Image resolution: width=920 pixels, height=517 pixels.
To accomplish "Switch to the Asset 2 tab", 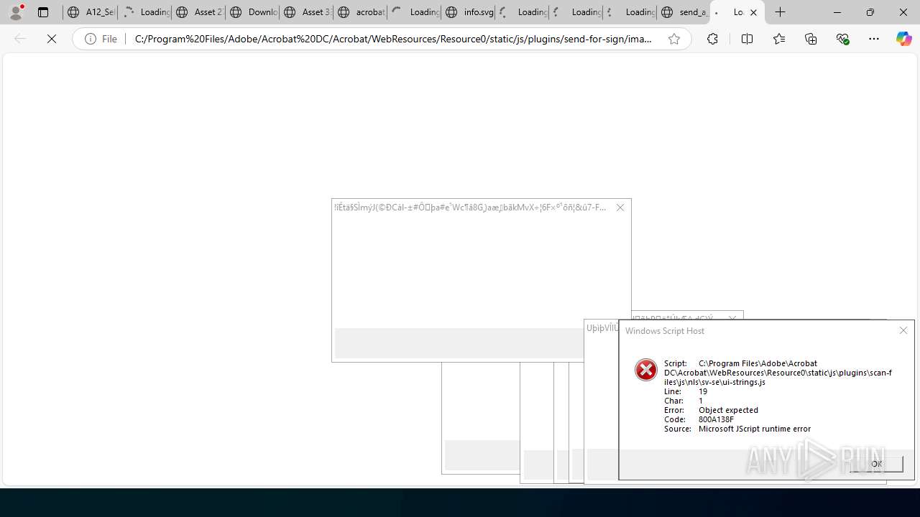I will coord(198,12).
